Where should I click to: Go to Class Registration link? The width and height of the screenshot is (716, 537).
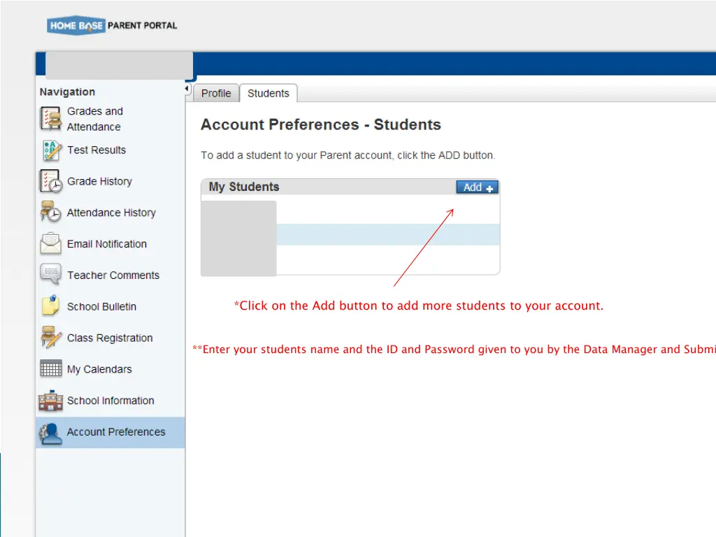click(110, 338)
